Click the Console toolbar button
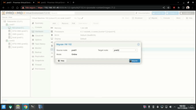Screen dimensions: 196x110 165,18
